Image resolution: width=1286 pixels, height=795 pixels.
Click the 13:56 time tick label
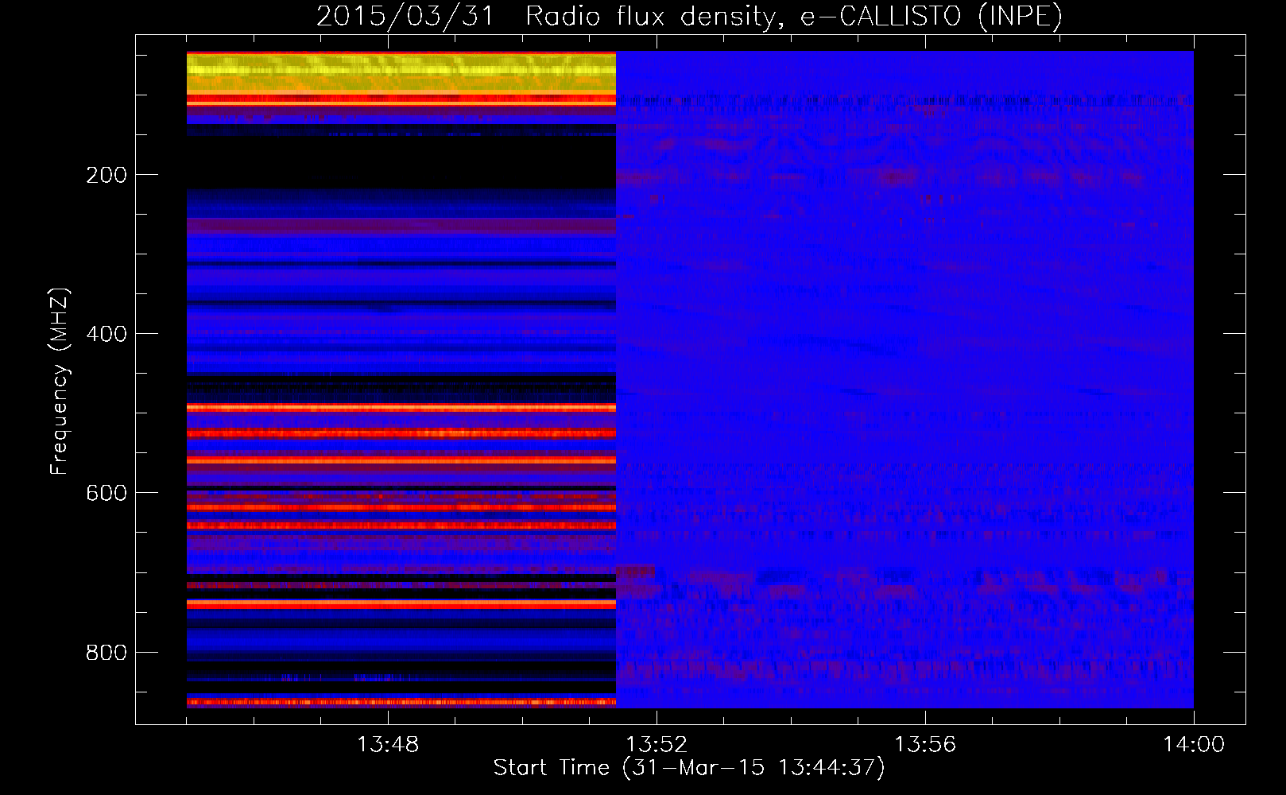point(925,744)
